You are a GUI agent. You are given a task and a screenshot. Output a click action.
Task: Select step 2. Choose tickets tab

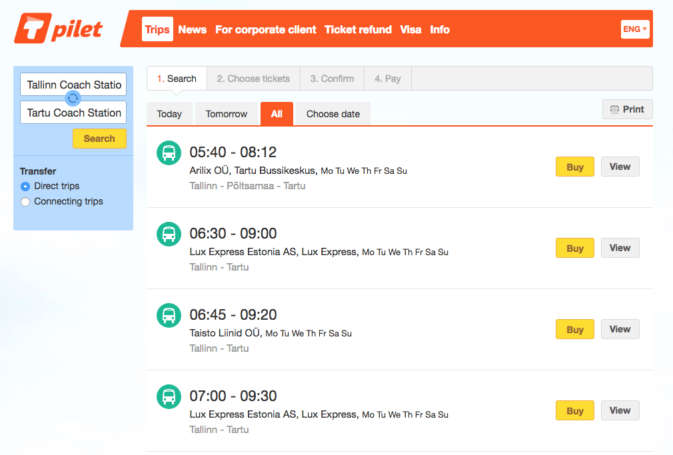(x=253, y=79)
